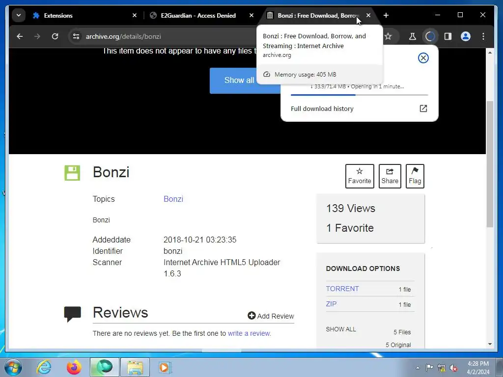
Task: Open Full download history
Action: click(x=322, y=108)
